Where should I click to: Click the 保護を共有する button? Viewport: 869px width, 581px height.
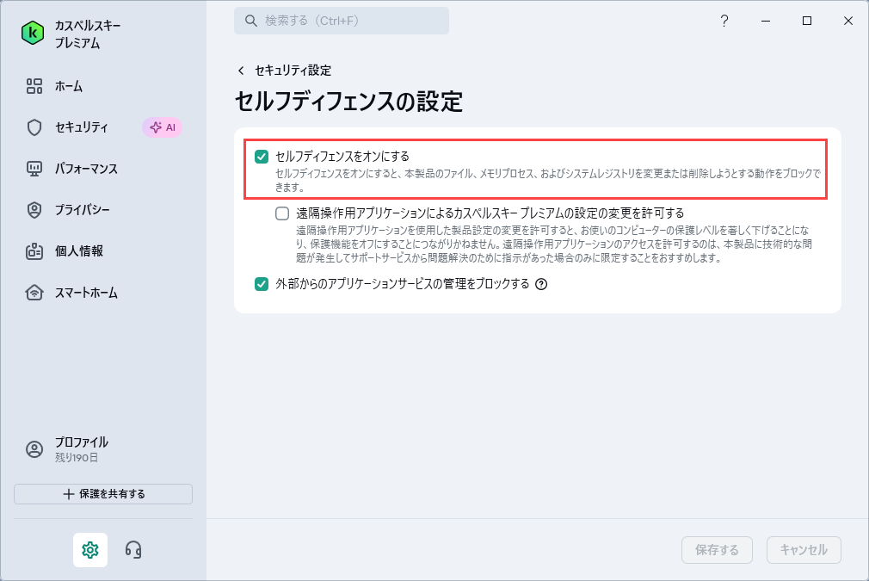point(103,494)
